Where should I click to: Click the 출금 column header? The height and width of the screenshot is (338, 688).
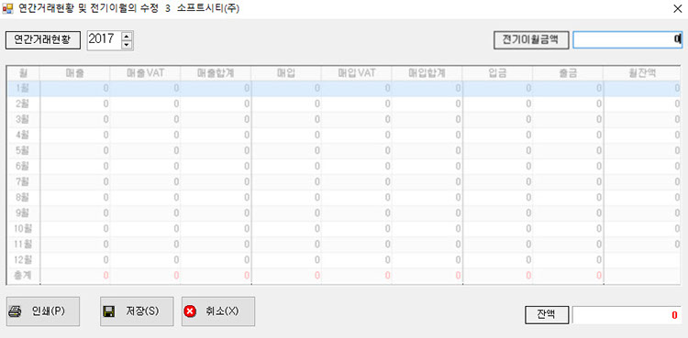click(x=568, y=73)
